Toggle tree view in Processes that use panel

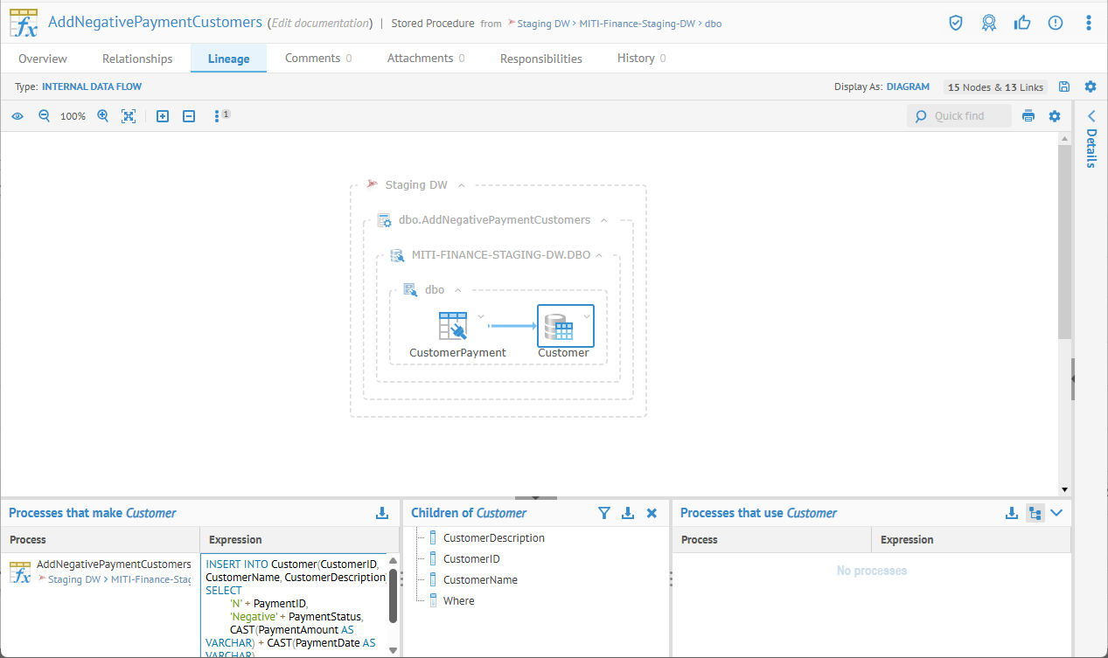click(x=1035, y=513)
